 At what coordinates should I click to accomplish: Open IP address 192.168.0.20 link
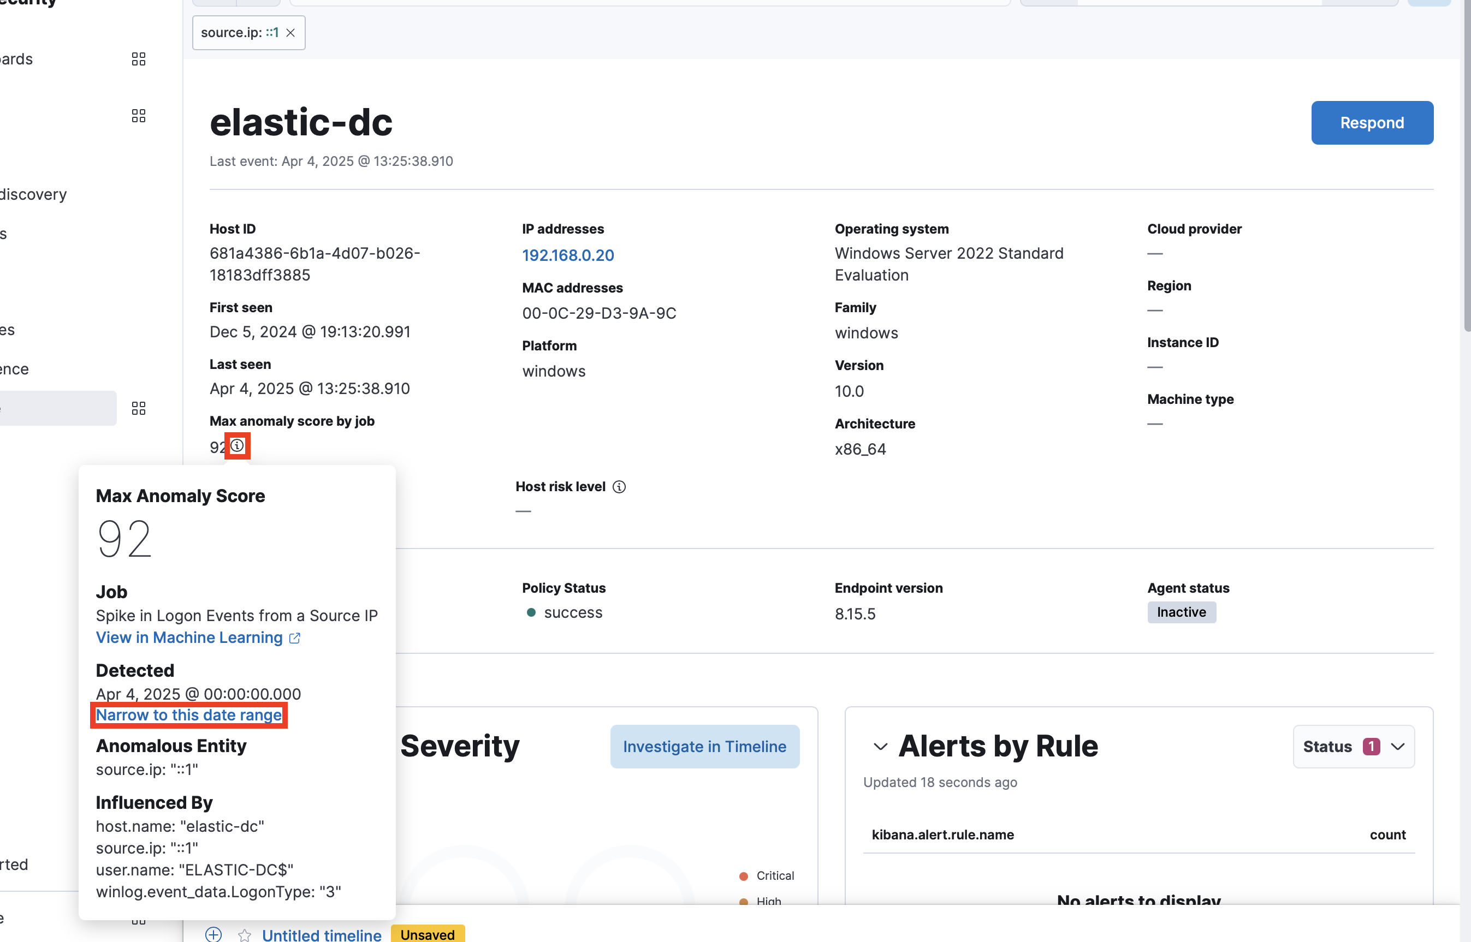pos(567,255)
